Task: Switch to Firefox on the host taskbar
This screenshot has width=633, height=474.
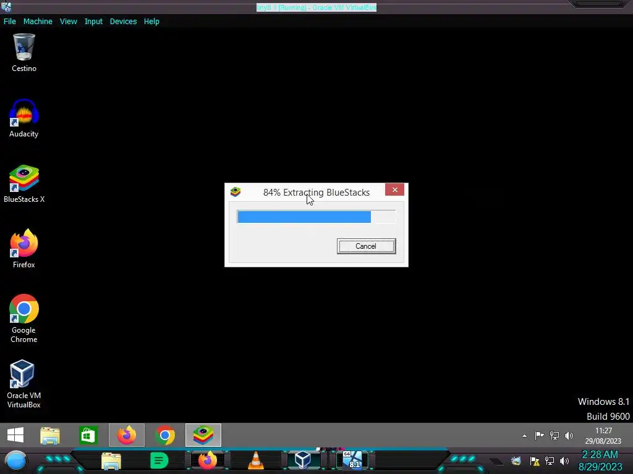Action: tap(208, 460)
